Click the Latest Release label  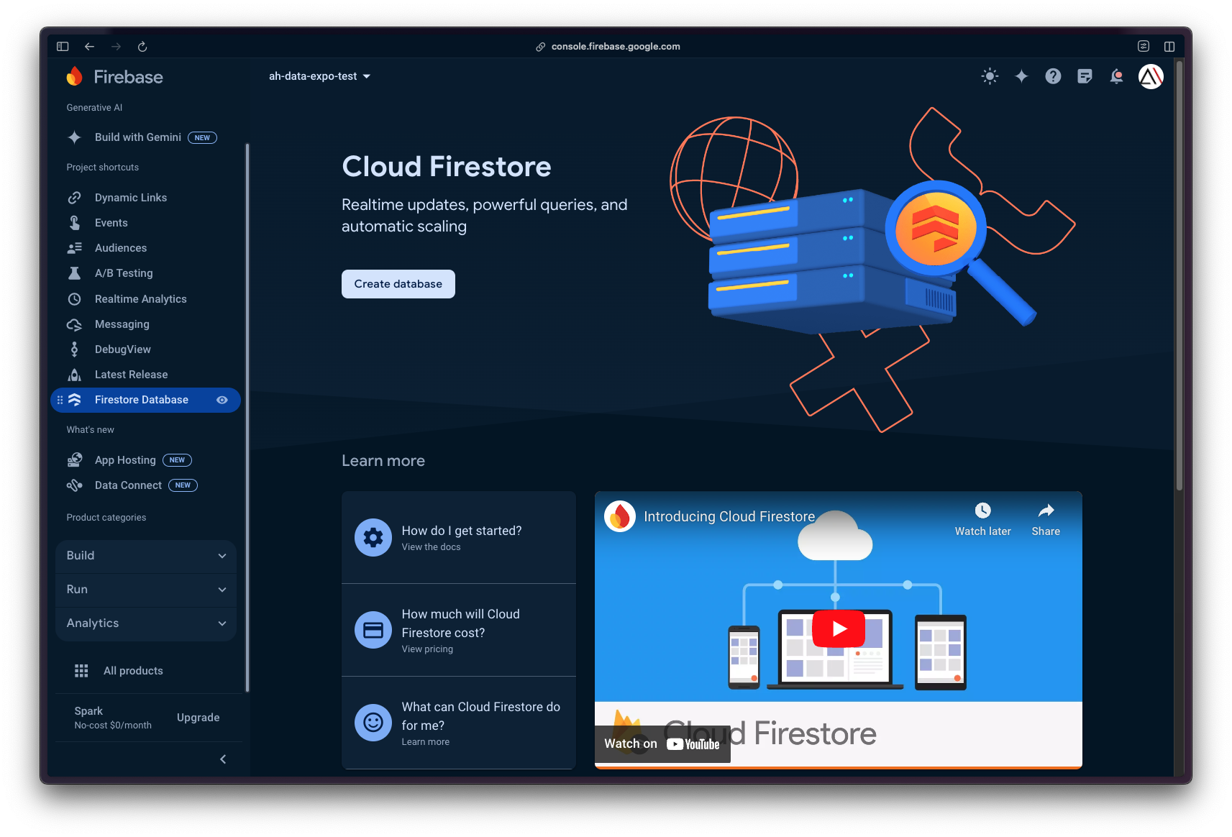131,375
